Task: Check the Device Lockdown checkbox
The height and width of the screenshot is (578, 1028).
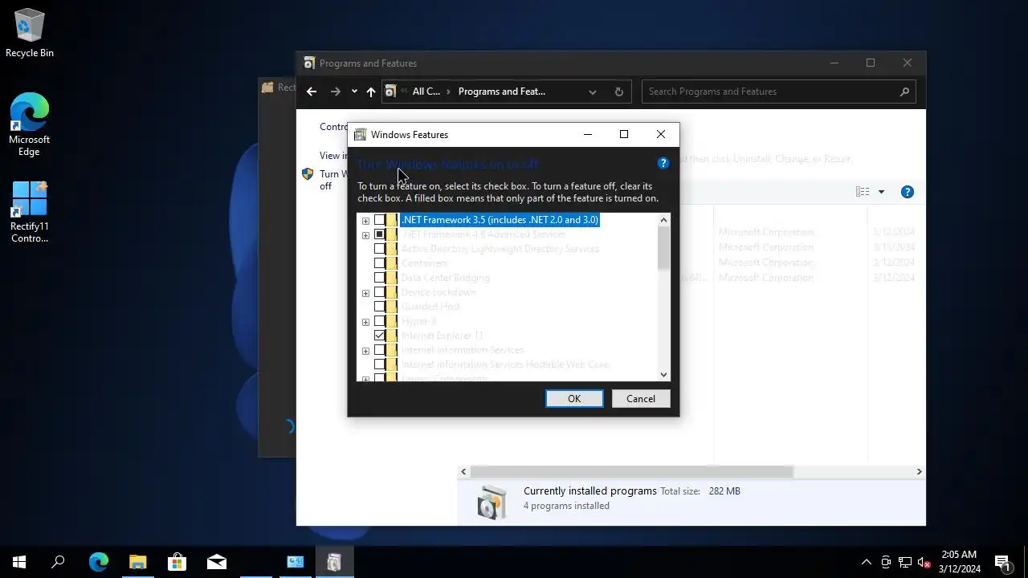Action: click(x=379, y=292)
